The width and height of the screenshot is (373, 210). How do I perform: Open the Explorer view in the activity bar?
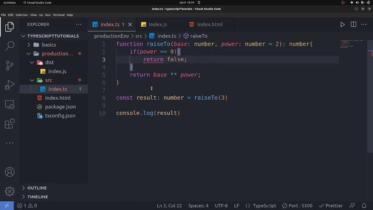[x=9, y=27]
